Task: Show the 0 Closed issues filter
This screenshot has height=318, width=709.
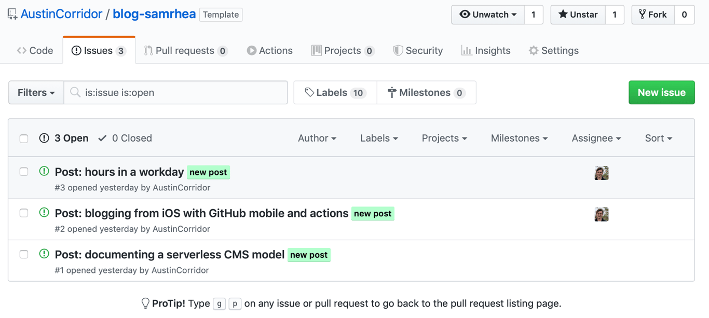Action: click(125, 138)
